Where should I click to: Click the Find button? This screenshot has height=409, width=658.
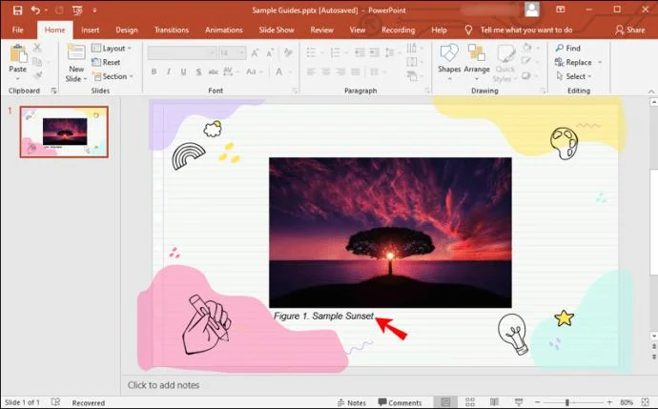(567, 49)
